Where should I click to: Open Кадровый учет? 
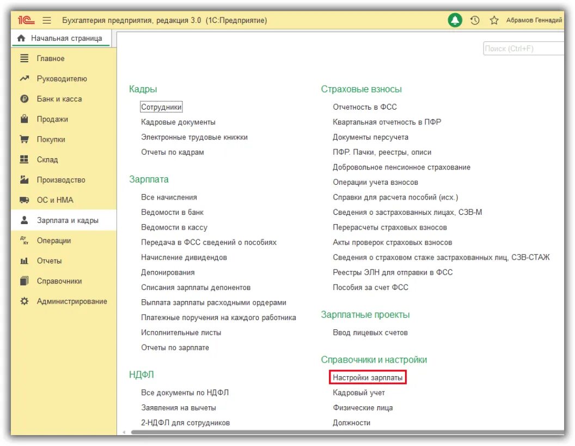tap(359, 393)
